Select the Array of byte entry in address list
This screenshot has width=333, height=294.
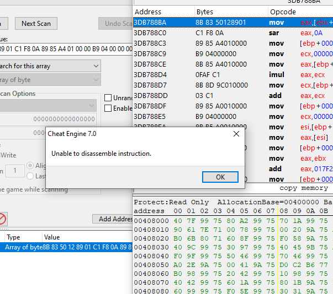coord(66,247)
